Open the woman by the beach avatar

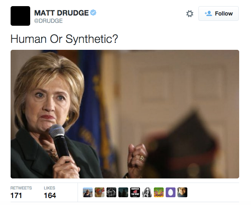click(x=88, y=192)
